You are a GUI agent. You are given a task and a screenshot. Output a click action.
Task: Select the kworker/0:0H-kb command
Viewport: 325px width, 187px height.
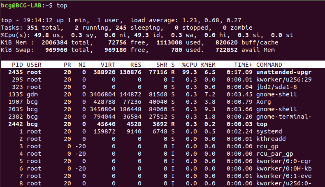[284, 168]
